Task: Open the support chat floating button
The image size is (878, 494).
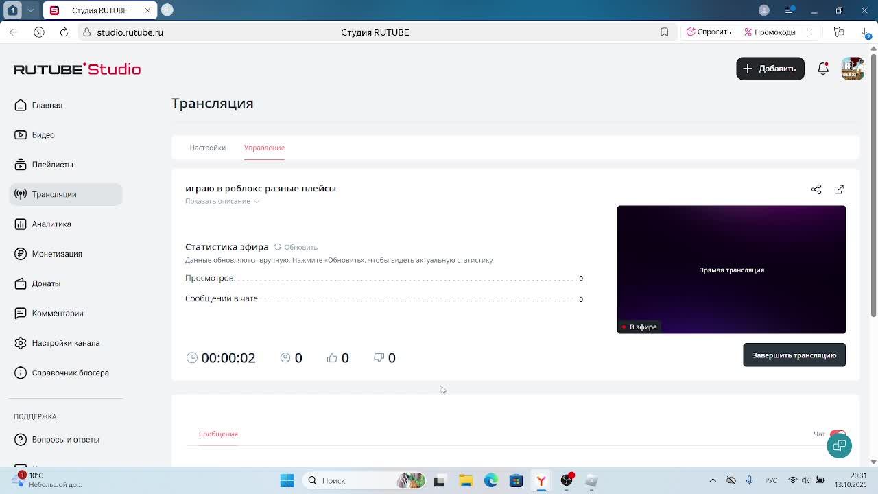Action: coord(839,445)
